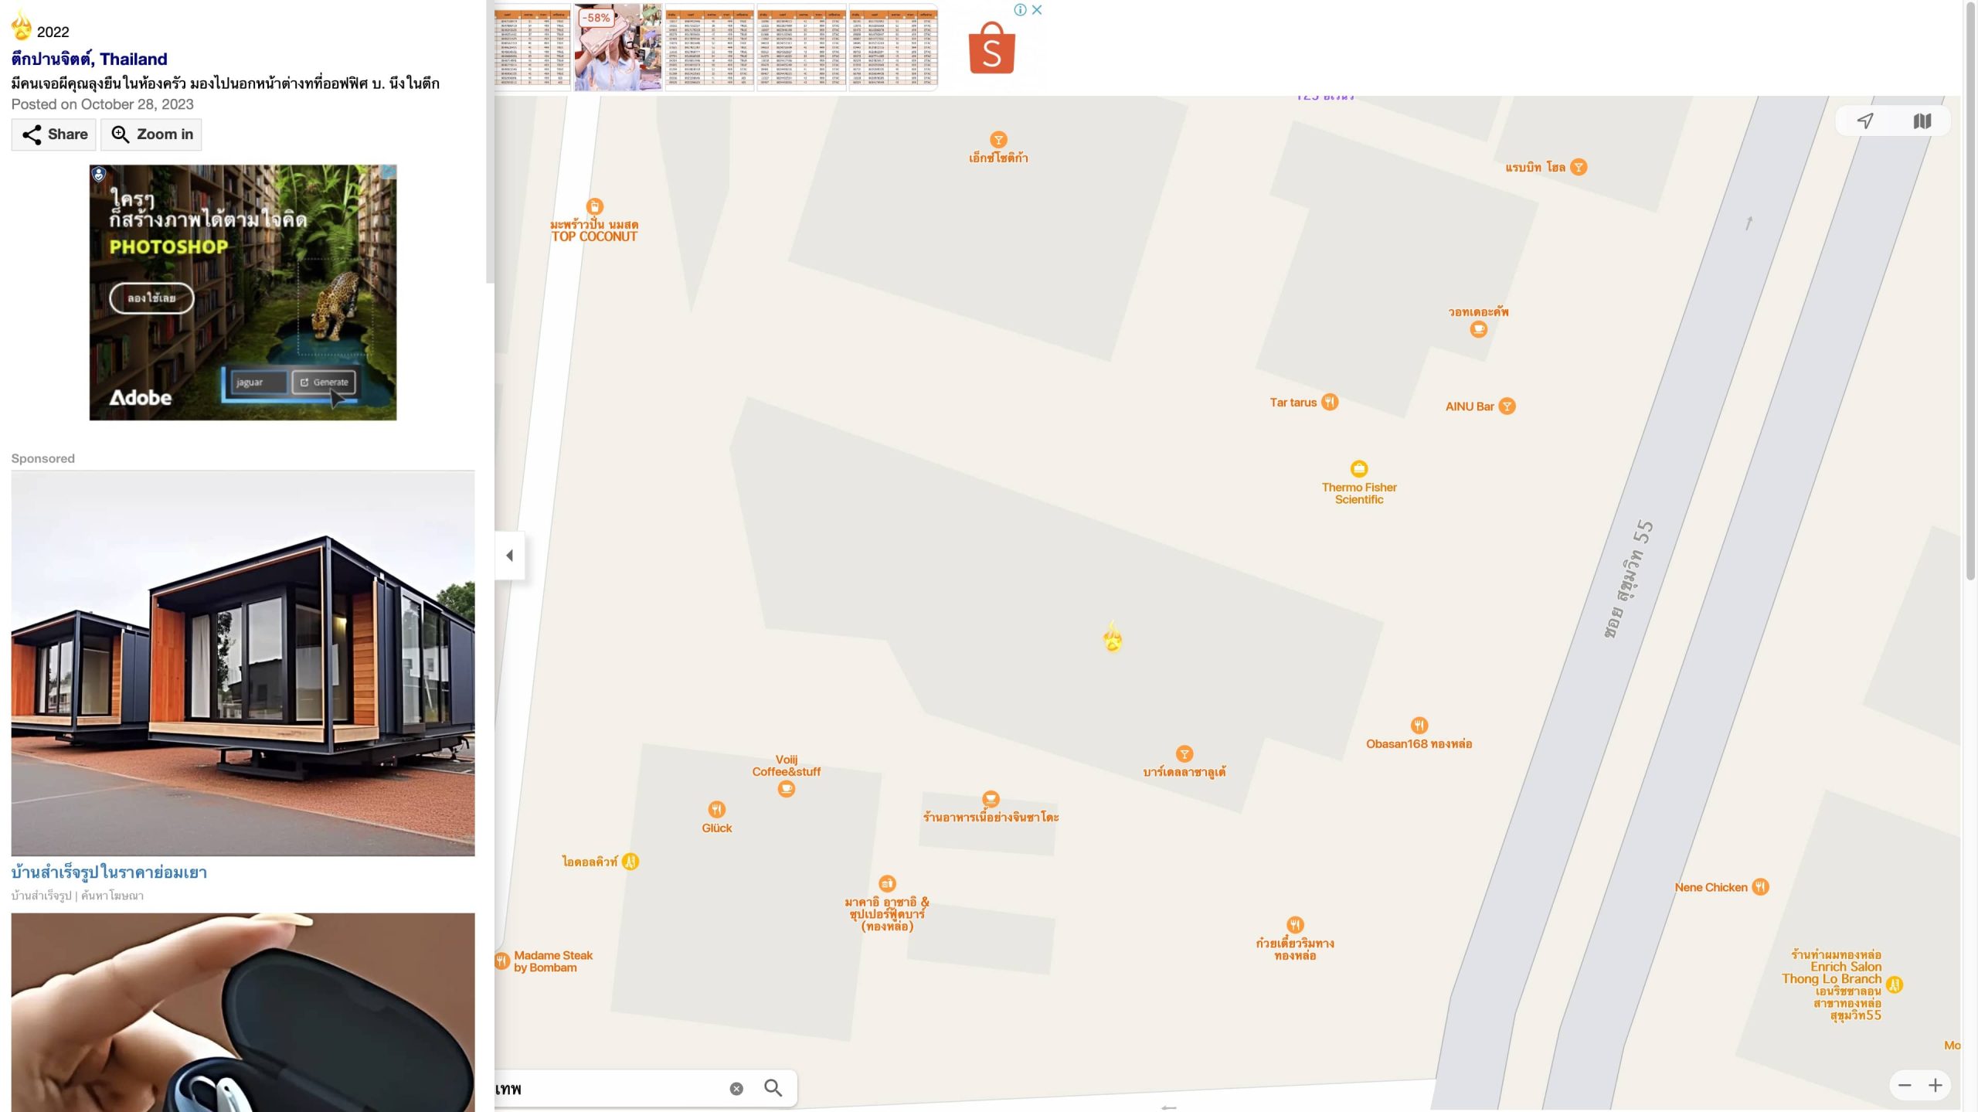The image size is (1978, 1112).
Task: Zoom out using the minus button
Action: click(1905, 1085)
